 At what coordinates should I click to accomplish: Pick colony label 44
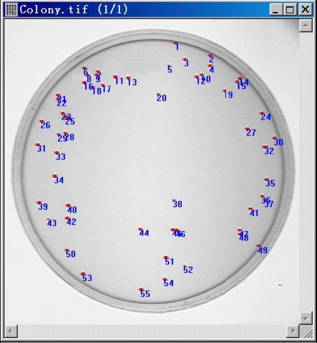click(144, 233)
